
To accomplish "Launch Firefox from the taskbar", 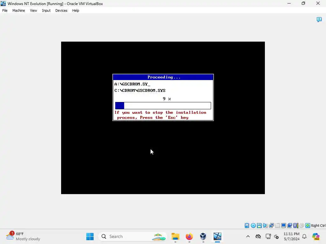I will click(x=189, y=236).
